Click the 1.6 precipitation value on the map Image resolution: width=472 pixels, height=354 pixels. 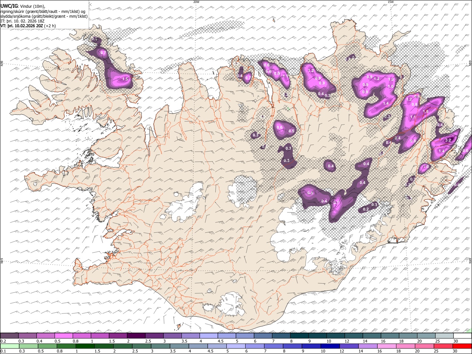425,111
